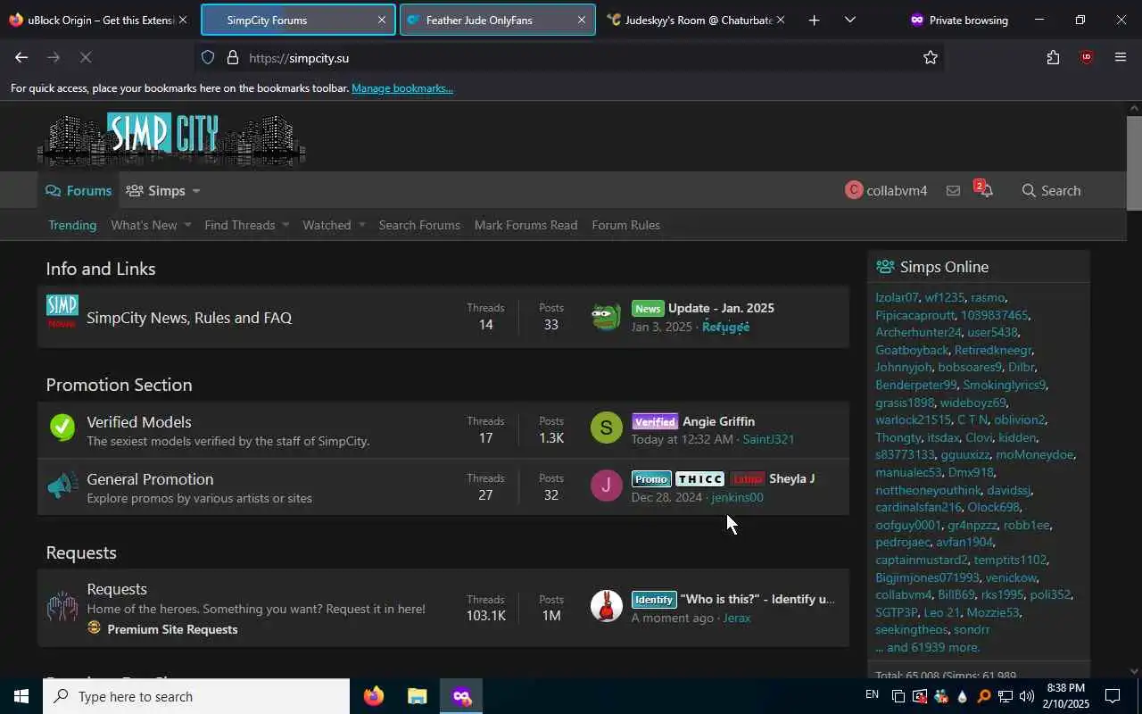Click the Windows Start button
The image size is (1142, 714).
pyautogui.click(x=21, y=696)
